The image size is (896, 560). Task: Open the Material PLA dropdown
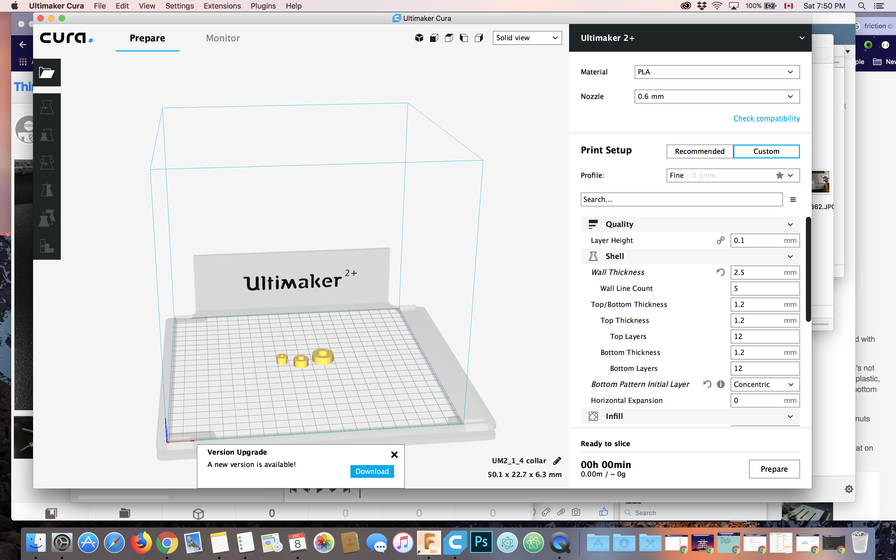point(717,72)
